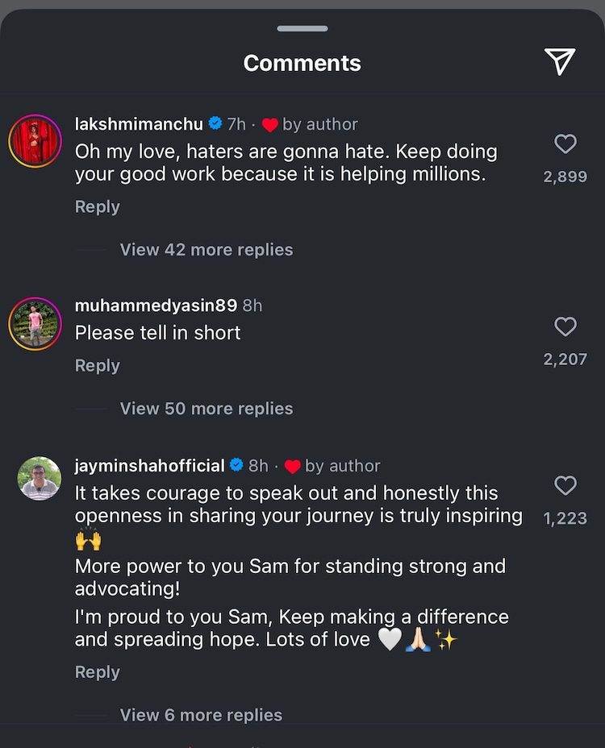Screen dimensions: 605x748
Task: Like jayminshahofficial's comment with the heart
Action: pos(565,485)
